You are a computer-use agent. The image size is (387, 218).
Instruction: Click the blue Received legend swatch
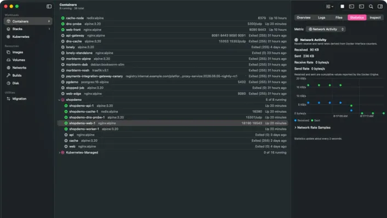pos(295,121)
